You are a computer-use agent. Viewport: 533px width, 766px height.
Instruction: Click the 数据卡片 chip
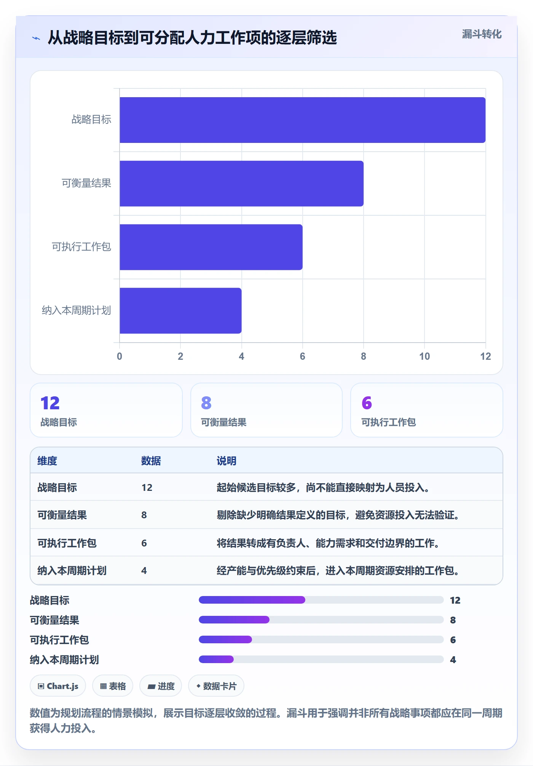coord(216,686)
